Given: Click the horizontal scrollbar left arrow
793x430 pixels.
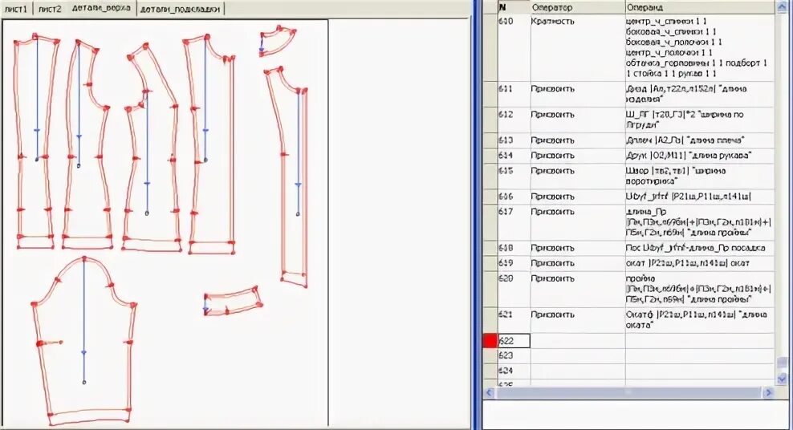Looking at the screenshot, I should pyautogui.click(x=489, y=392).
